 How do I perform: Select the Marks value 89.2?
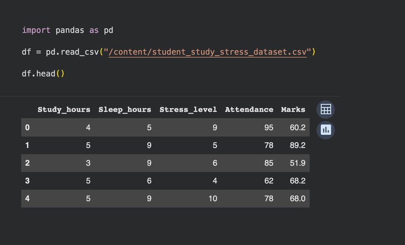coord(297,145)
